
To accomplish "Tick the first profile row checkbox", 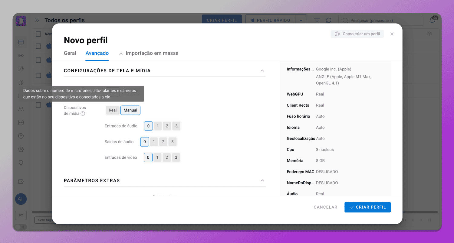I will point(38,46).
